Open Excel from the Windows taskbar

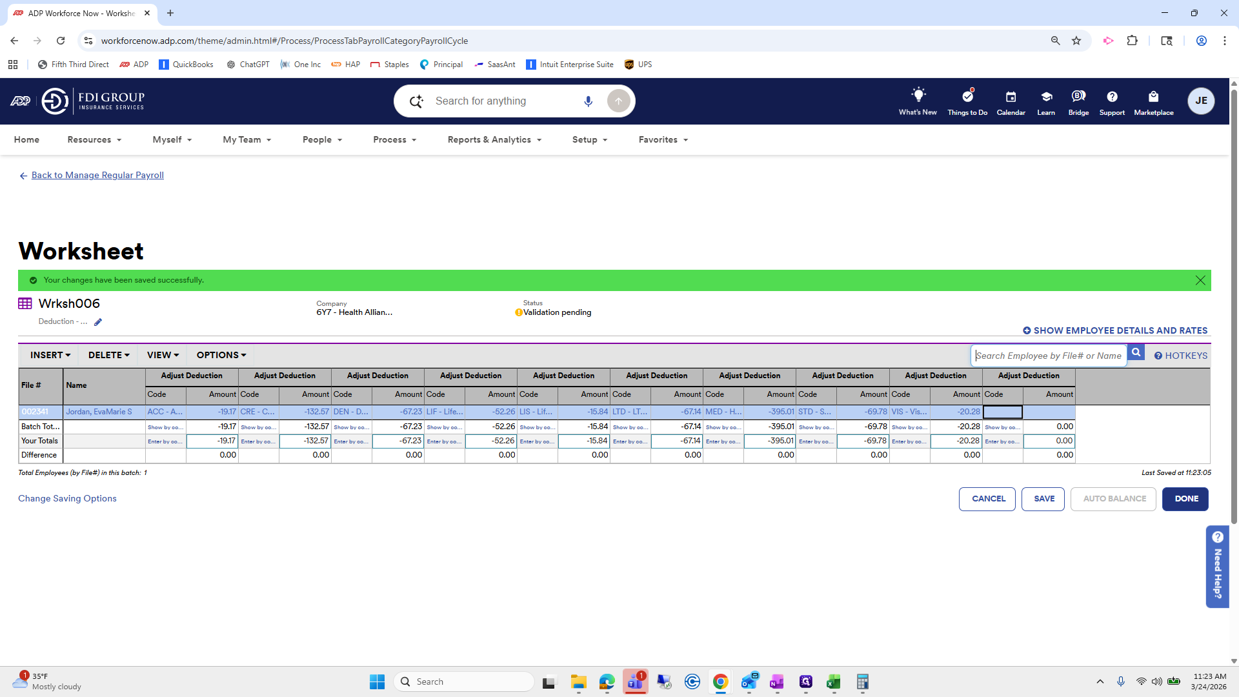pos(833,682)
